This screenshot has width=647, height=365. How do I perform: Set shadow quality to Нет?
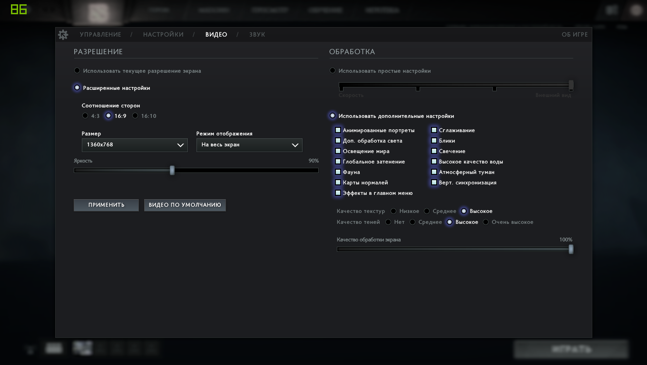tap(388, 222)
